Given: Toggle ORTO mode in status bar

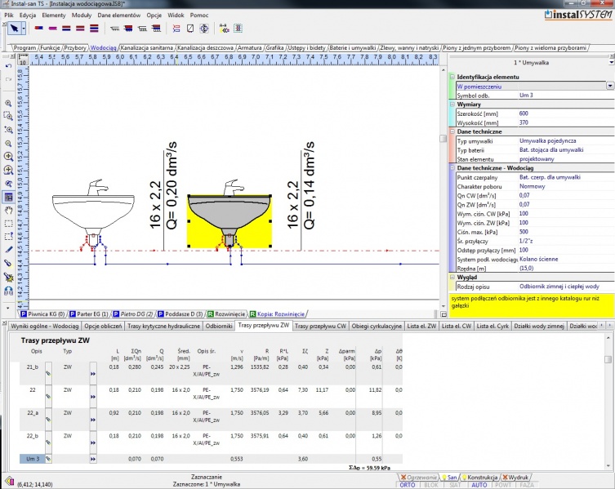Looking at the screenshot, I should coord(406,485).
